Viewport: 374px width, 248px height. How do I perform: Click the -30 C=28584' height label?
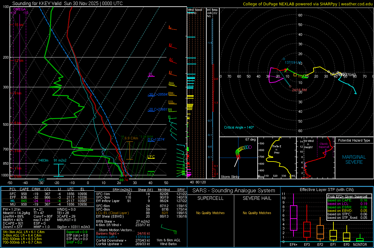point(158,94)
